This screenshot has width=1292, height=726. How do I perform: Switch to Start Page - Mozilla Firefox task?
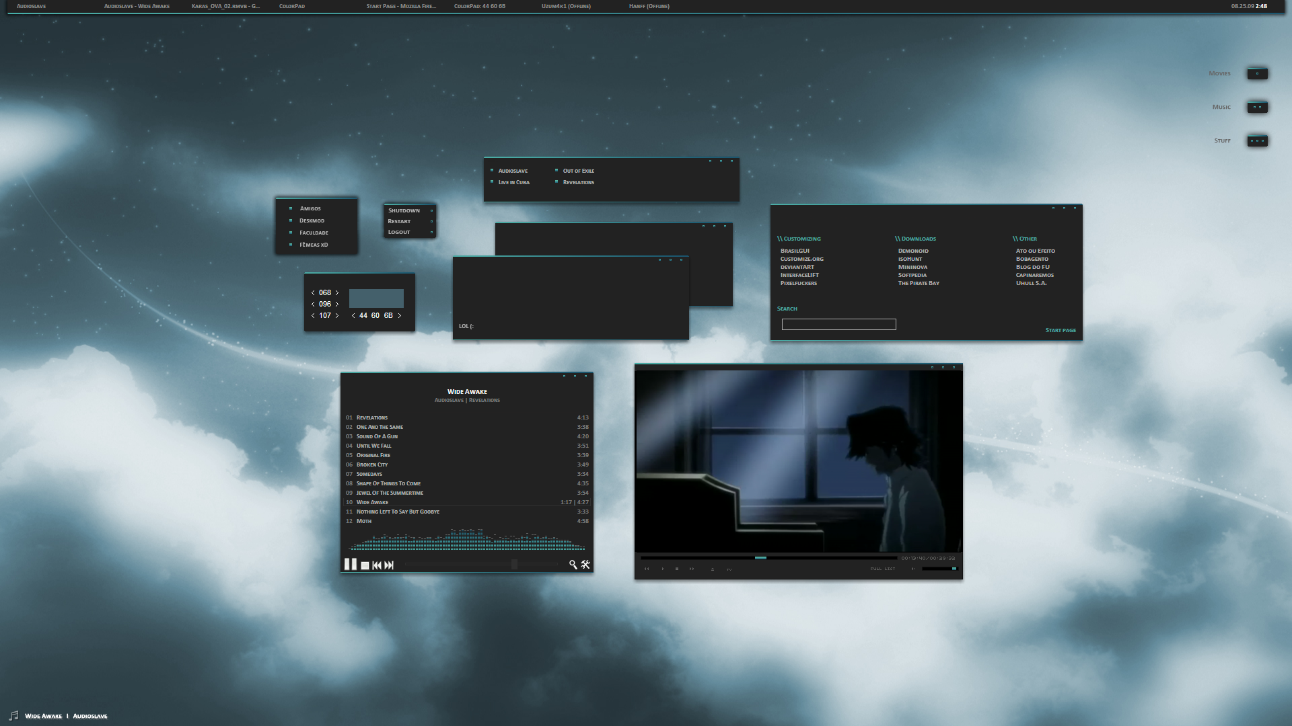401,6
